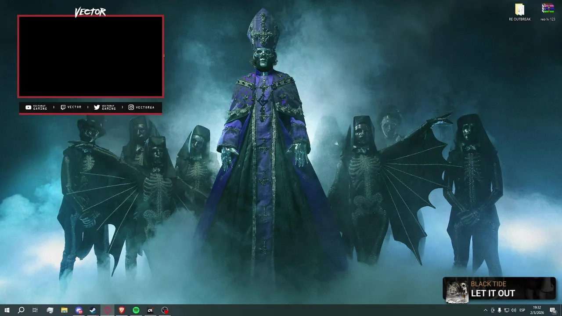Open the monitor app beside Task View
This screenshot has width=562, height=316.
pyautogui.click(x=50, y=310)
